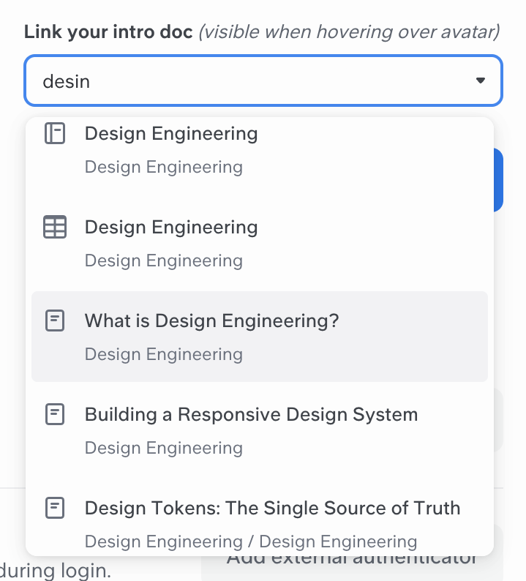Pick 'Building a Responsive Design System' option

[251, 414]
